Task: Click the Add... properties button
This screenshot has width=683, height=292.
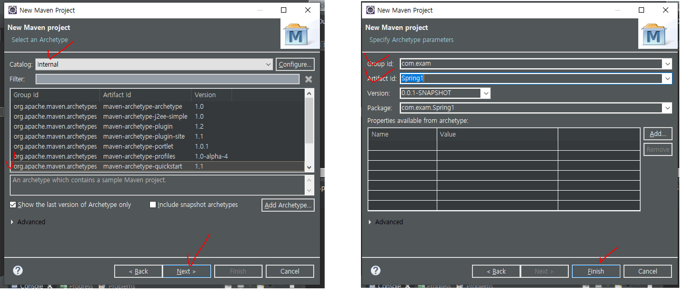Action: coord(658,134)
